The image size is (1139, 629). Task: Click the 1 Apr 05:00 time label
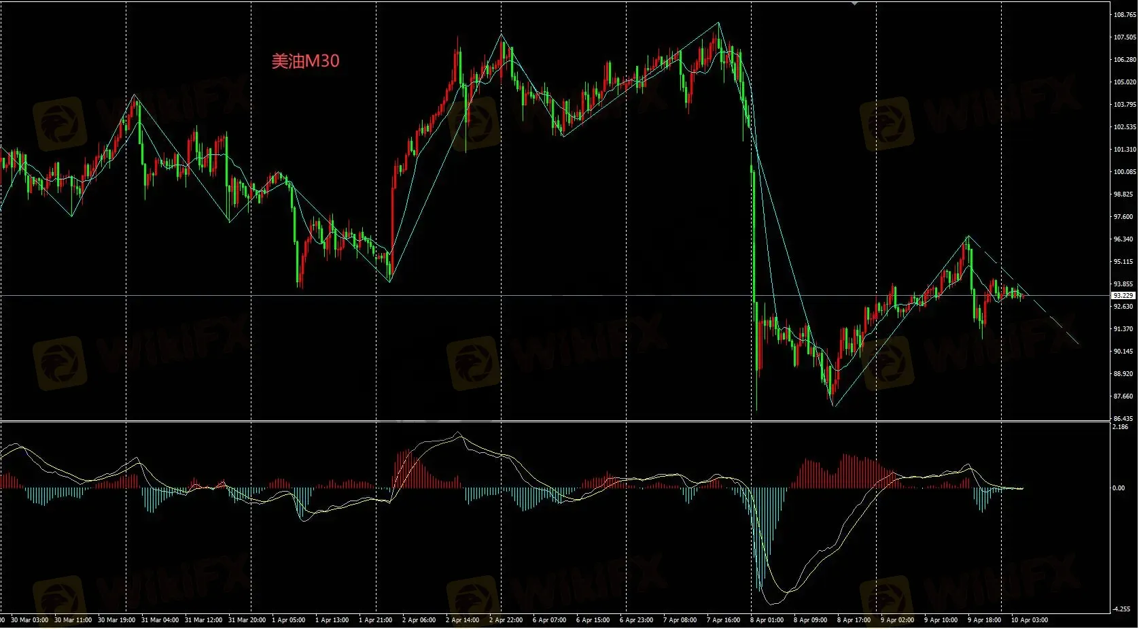(289, 620)
